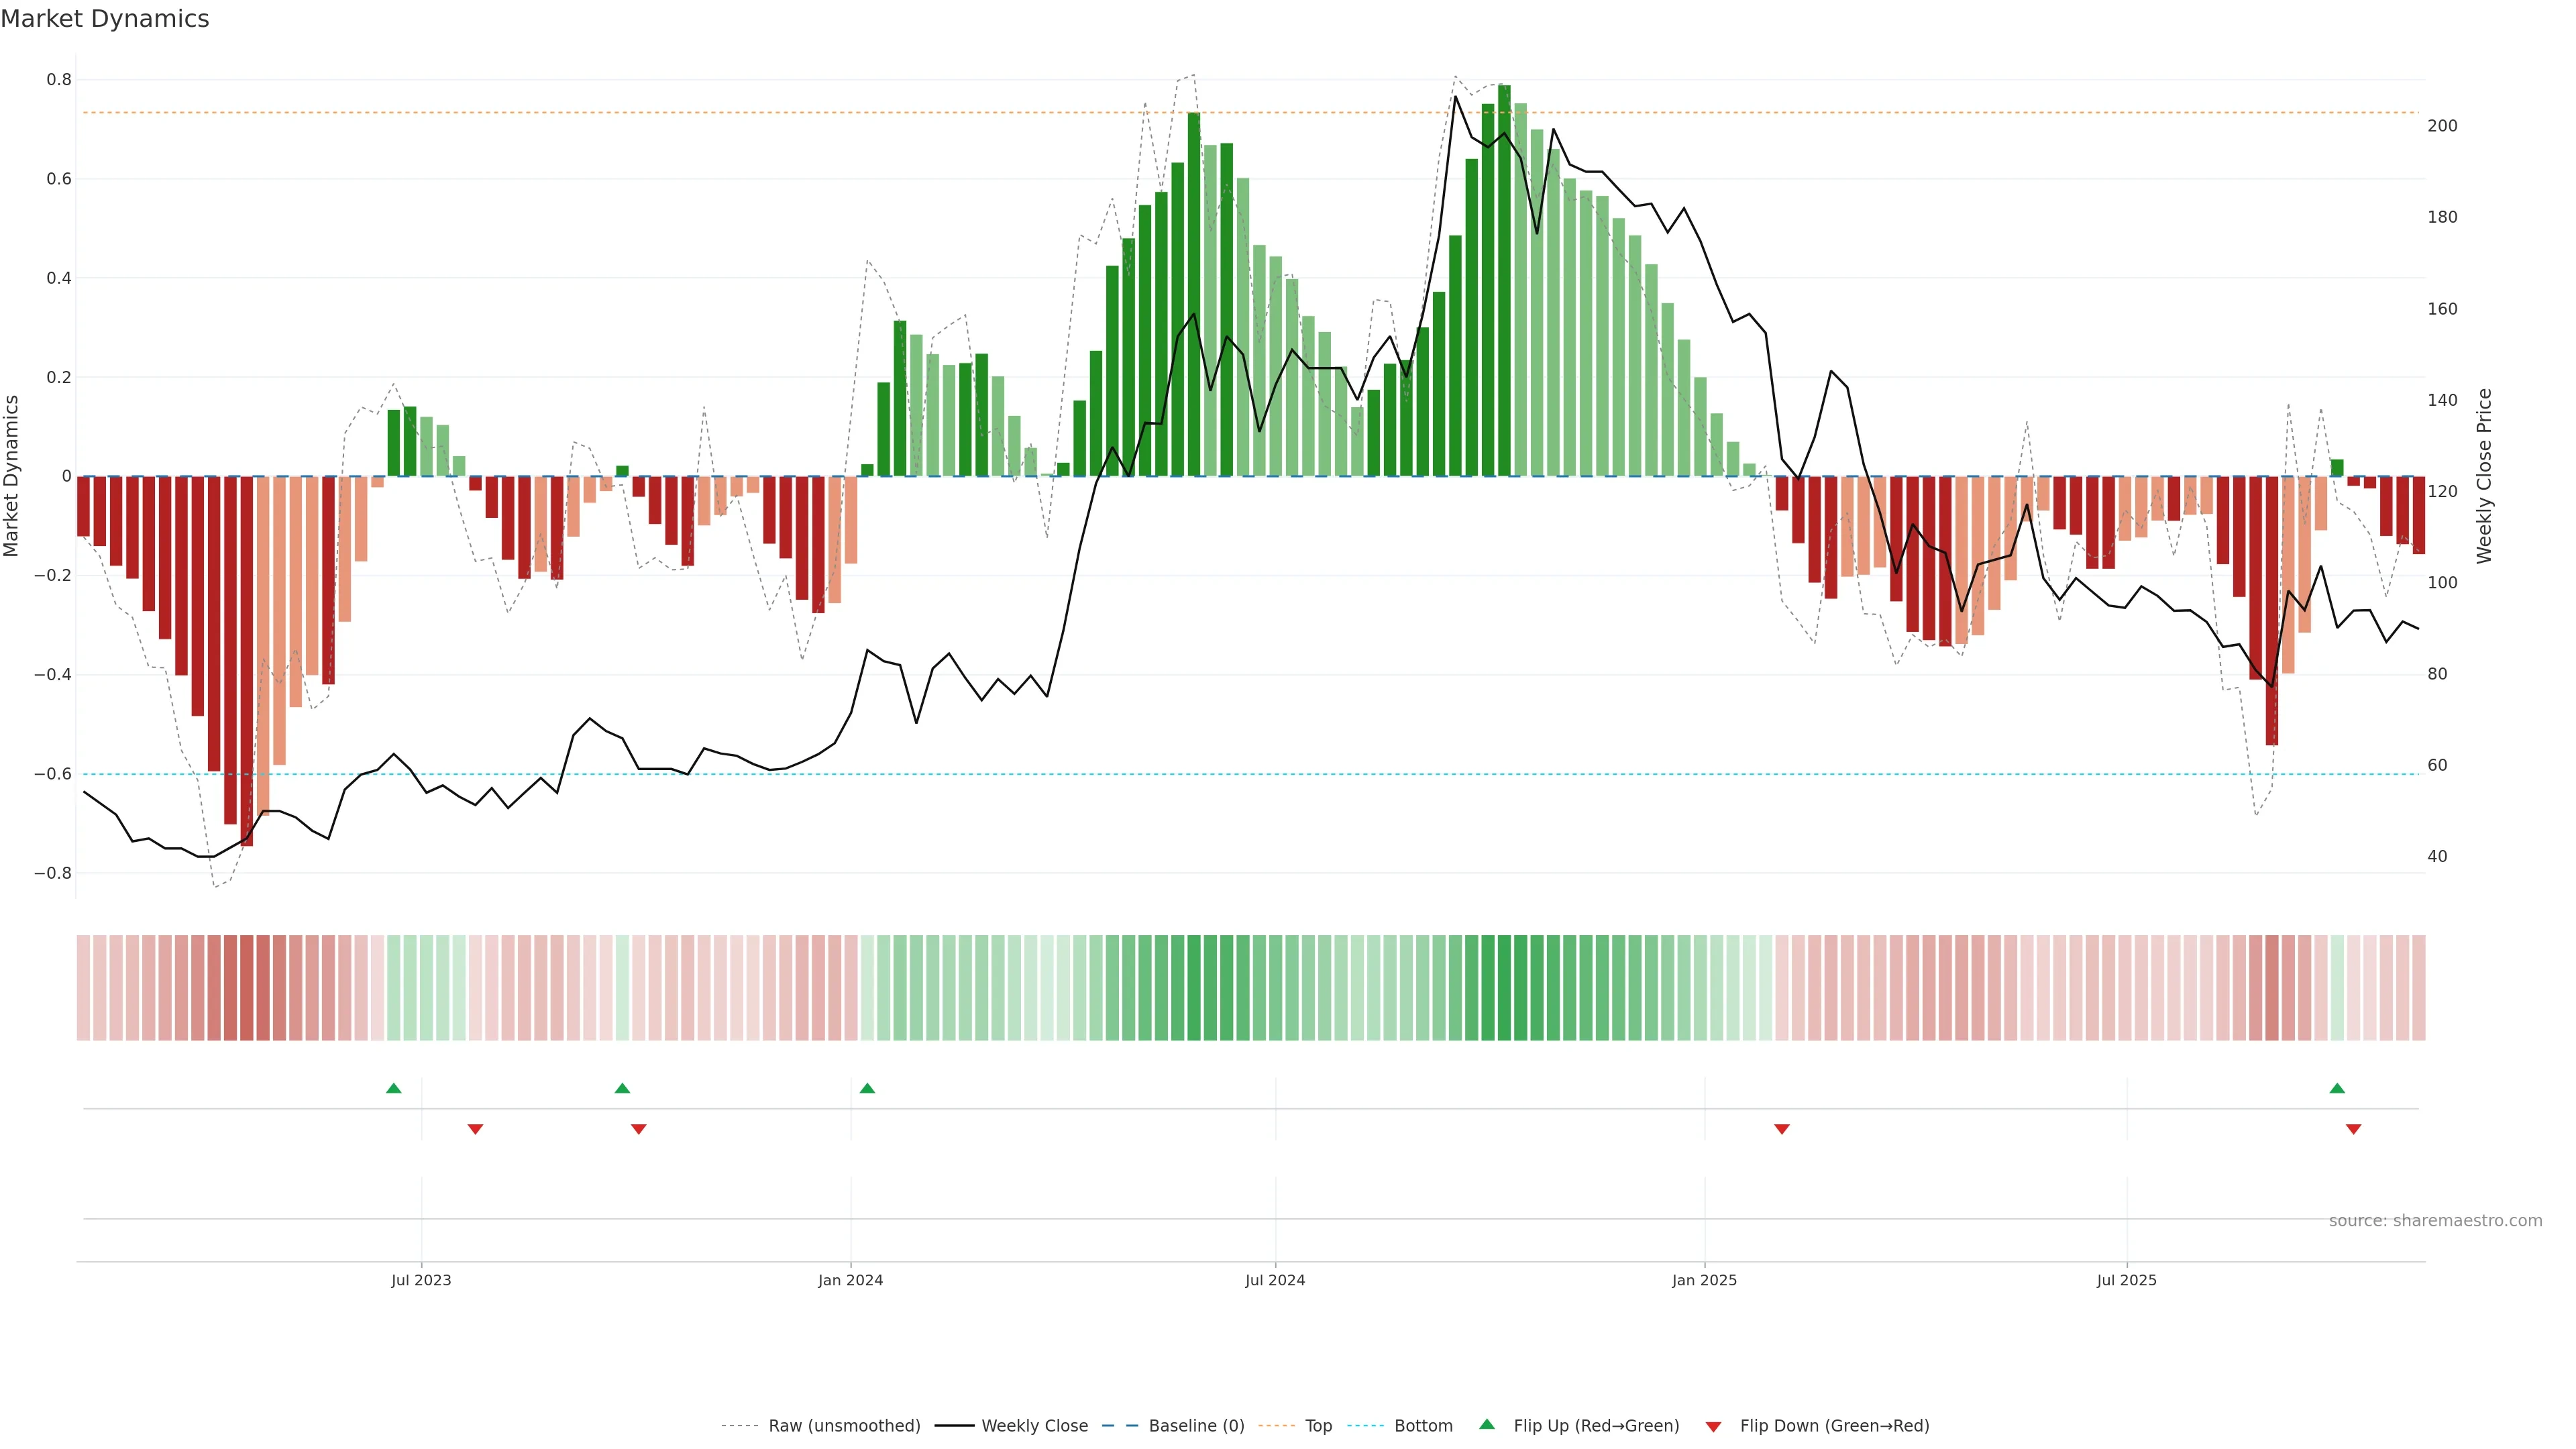Click red triangle icon in Flip Down legend
This screenshot has width=2576, height=1449.
tap(1713, 1427)
